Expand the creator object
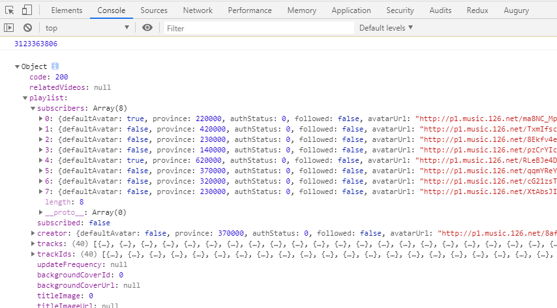The image size is (557, 308). point(33,233)
